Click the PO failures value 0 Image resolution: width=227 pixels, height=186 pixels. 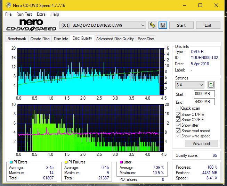[163, 179]
